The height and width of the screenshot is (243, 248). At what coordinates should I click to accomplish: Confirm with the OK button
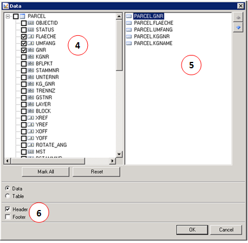click(192, 230)
